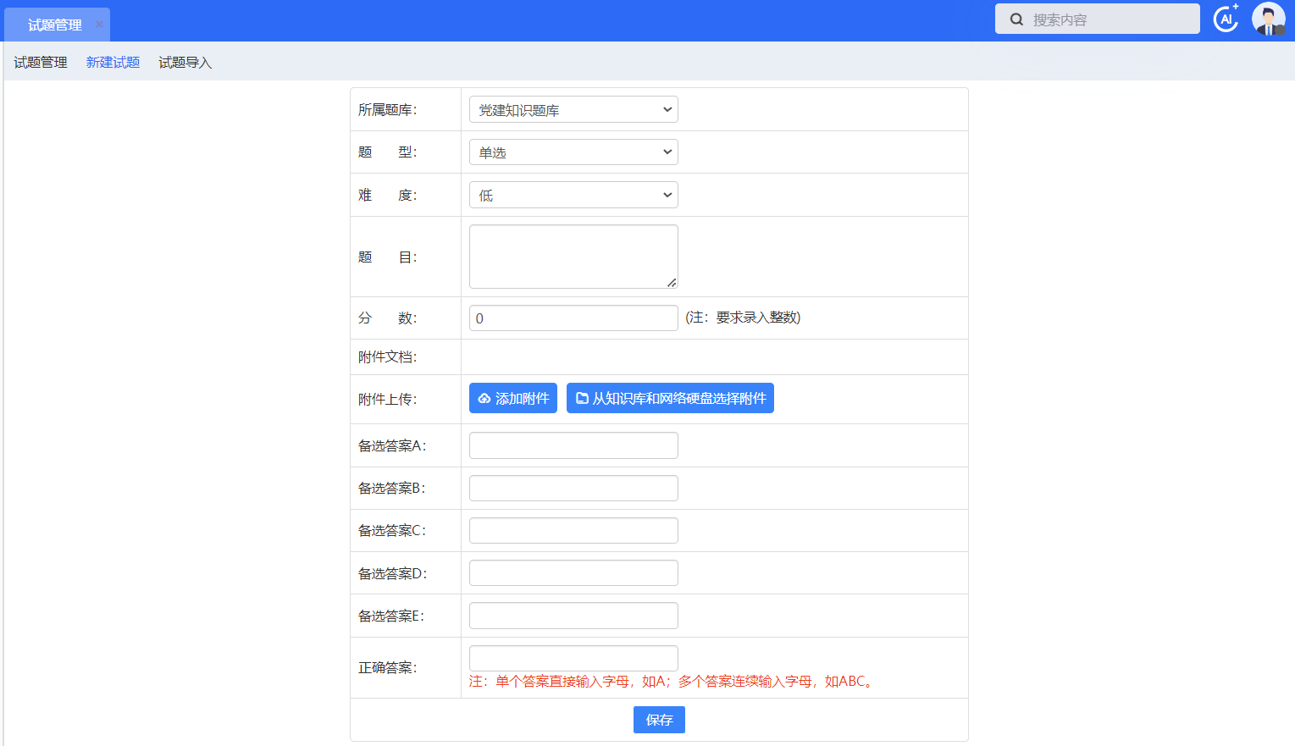Select the 新建试题 menu item
This screenshot has width=1295, height=746.
click(113, 63)
